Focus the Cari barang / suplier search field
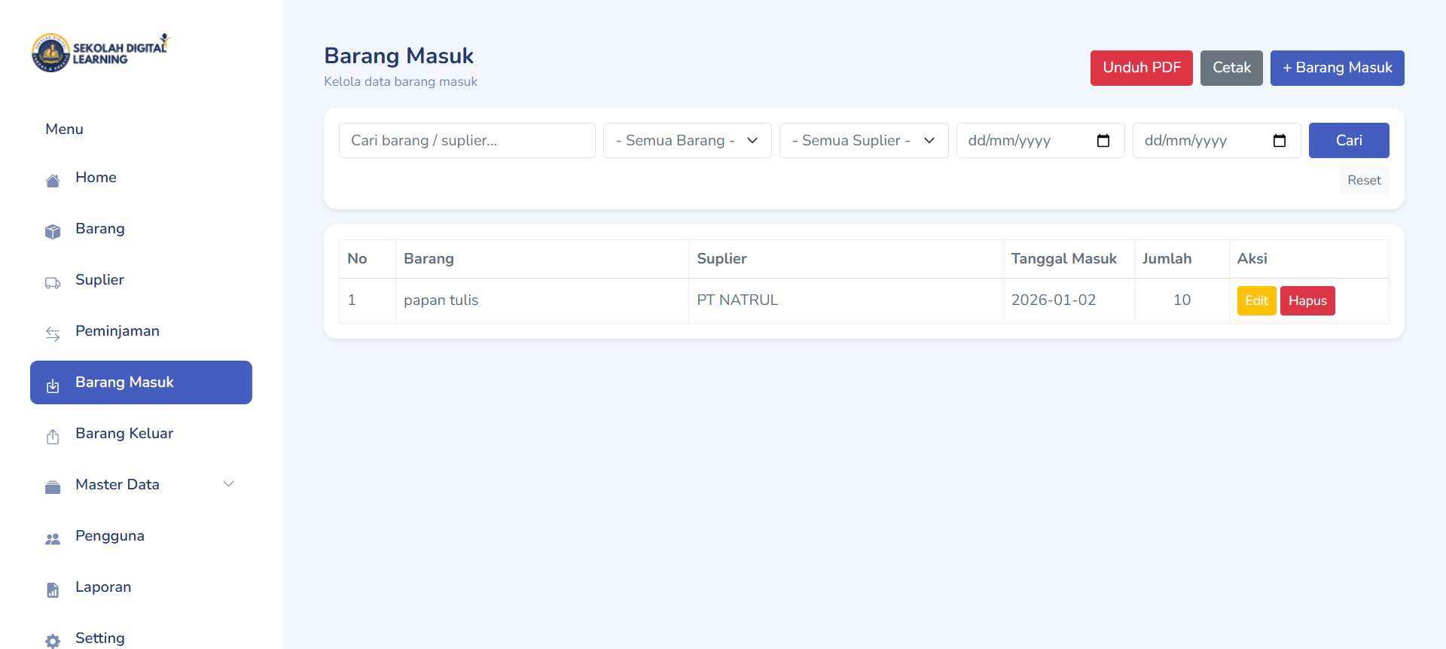The height and width of the screenshot is (649, 1446). 467,141
